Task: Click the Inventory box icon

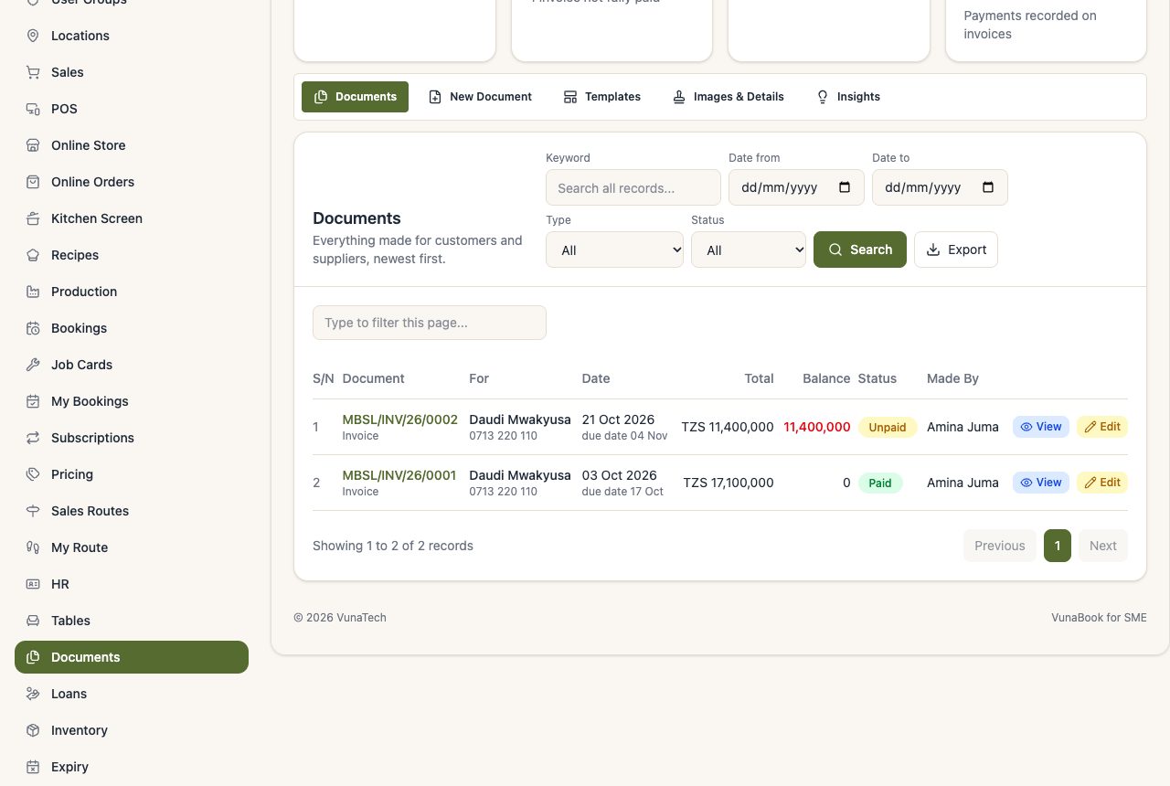Action: (x=33, y=730)
